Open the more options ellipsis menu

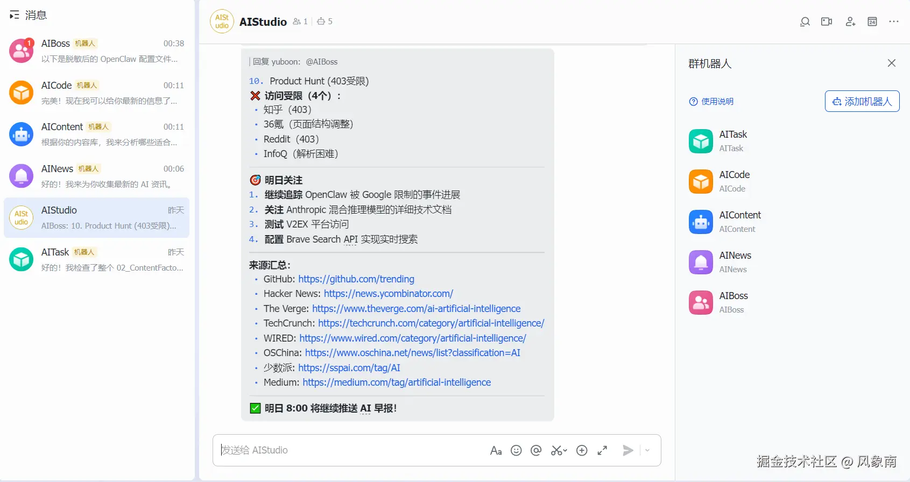(x=894, y=22)
